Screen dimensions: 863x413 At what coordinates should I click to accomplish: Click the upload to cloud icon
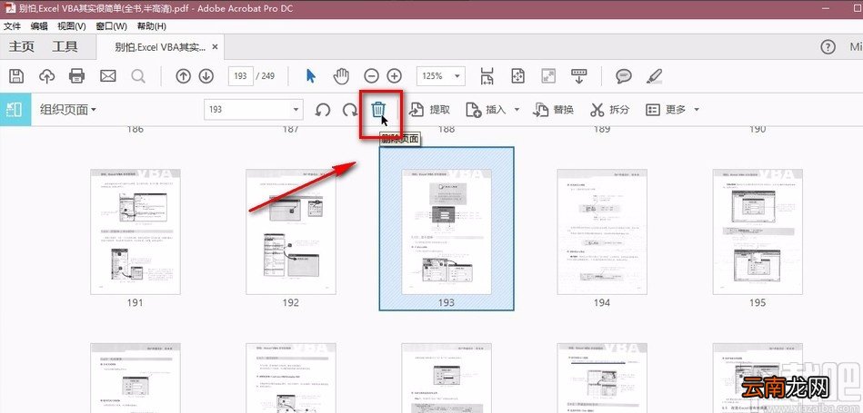(x=46, y=75)
